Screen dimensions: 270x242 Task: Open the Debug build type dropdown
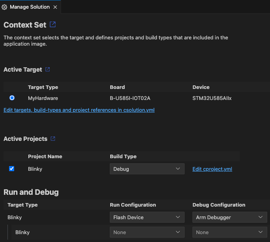[147, 169]
